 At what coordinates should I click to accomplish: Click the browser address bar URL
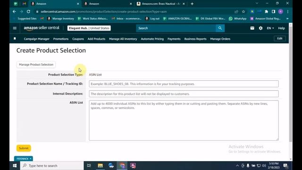coord(104,11)
